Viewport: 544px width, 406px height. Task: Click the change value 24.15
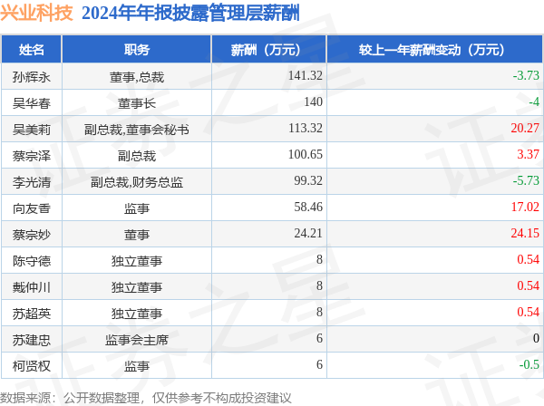pos(525,233)
